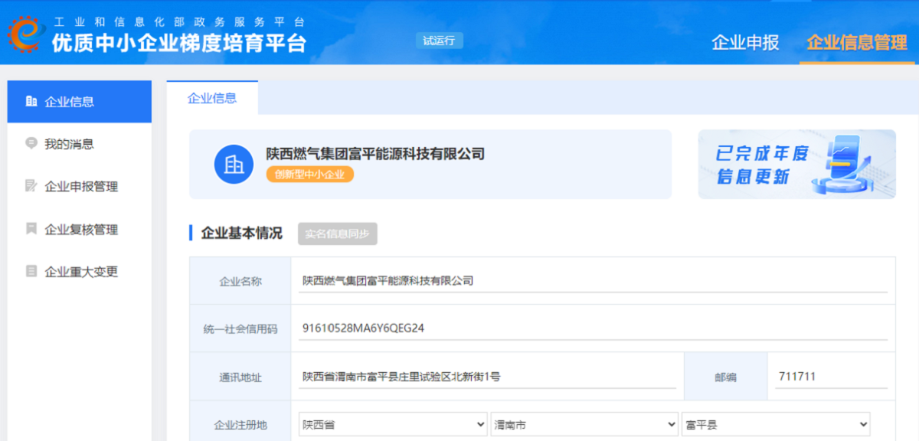Image resolution: width=919 pixels, height=441 pixels.
Task: Click the 试运行 badge in header
Action: [x=439, y=41]
